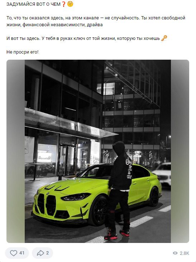Like the post with the heart icon
This screenshot has width=196, height=262.
pos(14,253)
